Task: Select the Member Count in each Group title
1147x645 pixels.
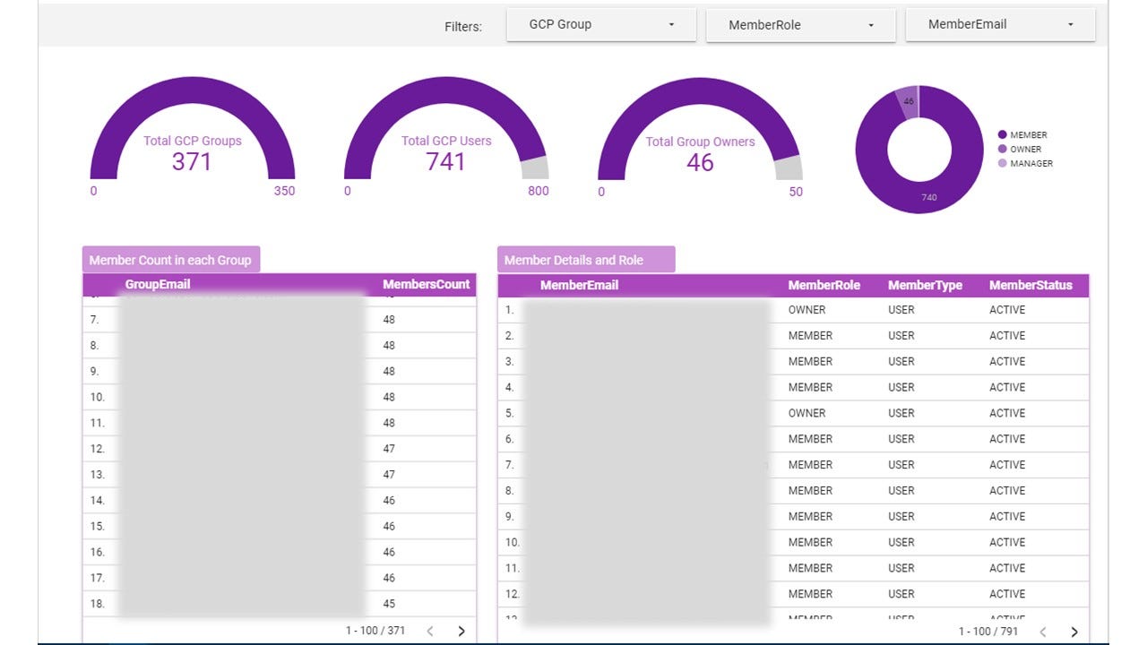Action: [170, 260]
